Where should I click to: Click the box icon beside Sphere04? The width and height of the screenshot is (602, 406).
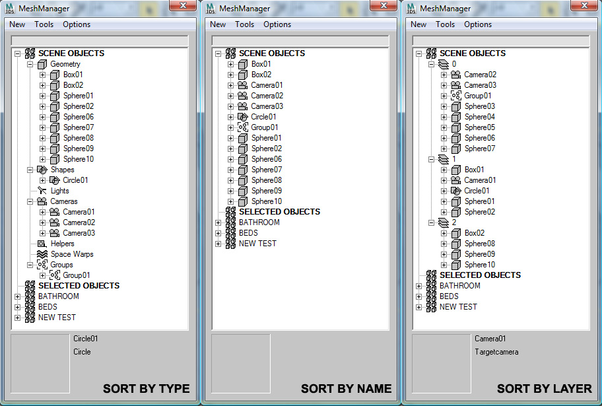456,117
